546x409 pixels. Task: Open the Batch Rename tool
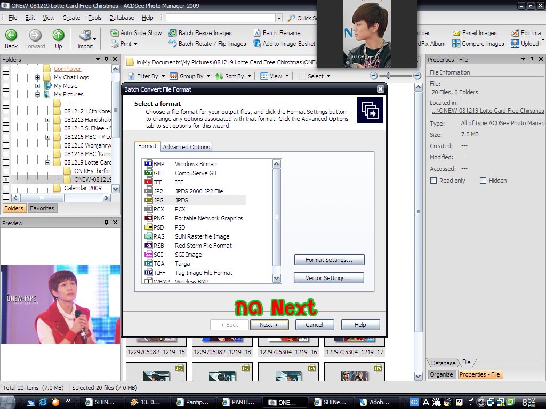coord(277,32)
